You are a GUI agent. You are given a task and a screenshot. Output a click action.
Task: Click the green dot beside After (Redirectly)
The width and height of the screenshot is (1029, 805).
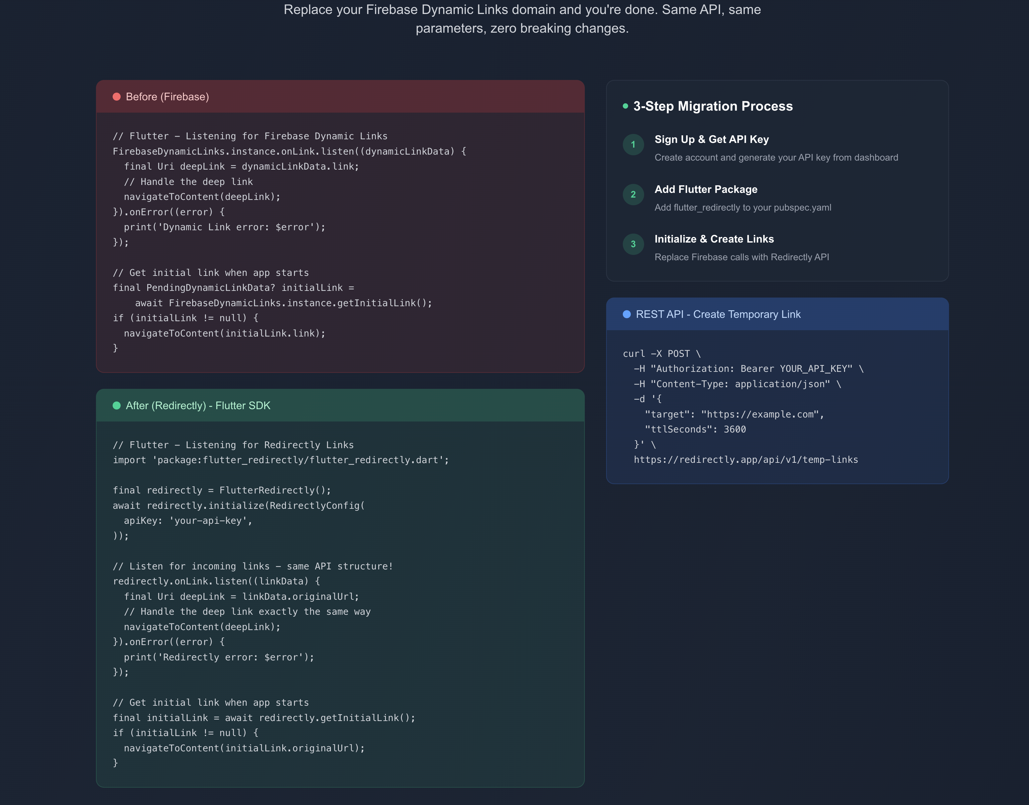click(116, 406)
